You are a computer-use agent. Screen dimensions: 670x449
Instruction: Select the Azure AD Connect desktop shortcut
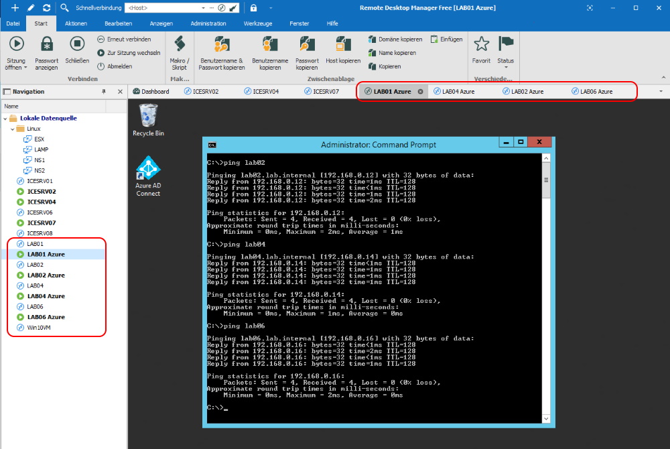[x=148, y=176]
